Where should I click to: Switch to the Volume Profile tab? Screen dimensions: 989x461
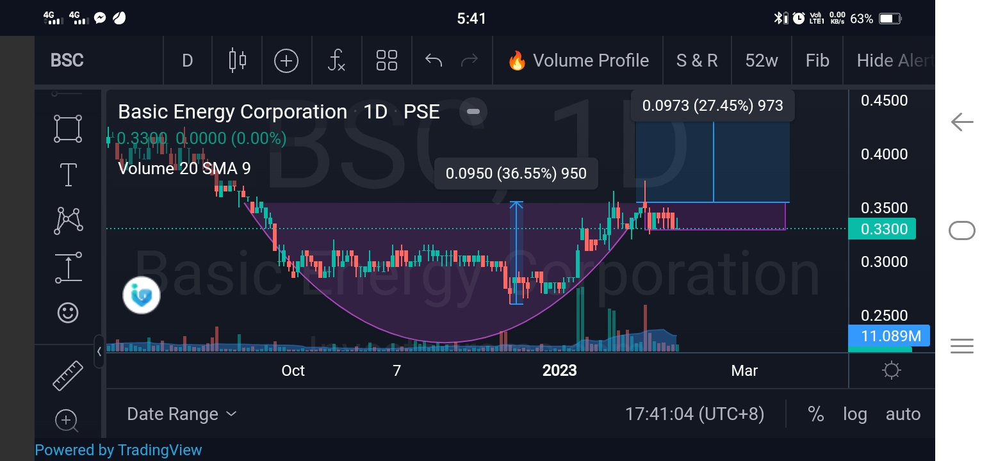click(x=576, y=60)
